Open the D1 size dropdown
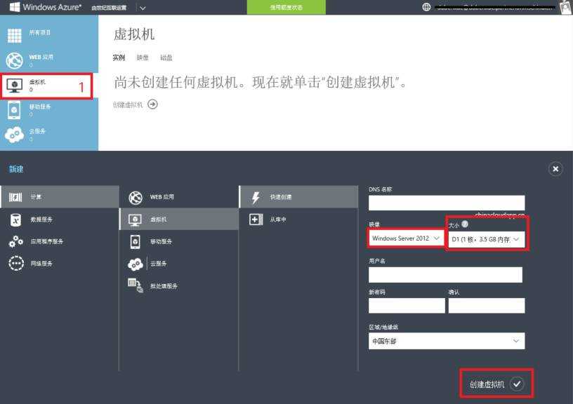This screenshot has width=573, height=404. pyautogui.click(x=487, y=239)
